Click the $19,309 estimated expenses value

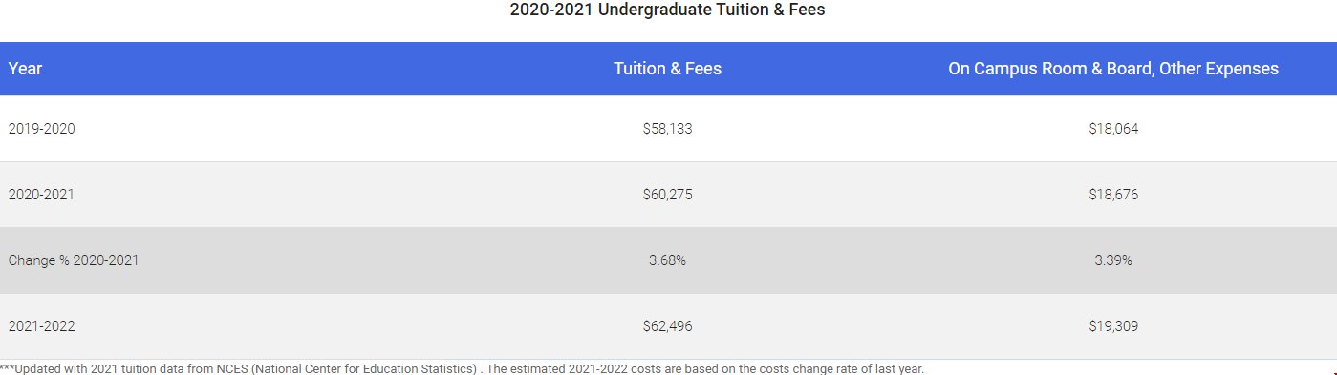pyautogui.click(x=1113, y=326)
